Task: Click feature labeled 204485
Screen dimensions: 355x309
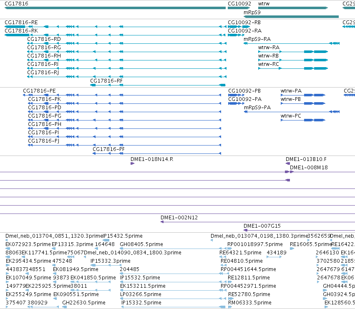Action: click(x=129, y=269)
